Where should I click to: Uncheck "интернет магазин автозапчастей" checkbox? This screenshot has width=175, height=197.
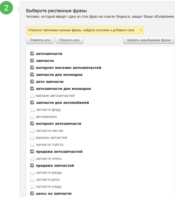pyautogui.click(x=32, y=68)
